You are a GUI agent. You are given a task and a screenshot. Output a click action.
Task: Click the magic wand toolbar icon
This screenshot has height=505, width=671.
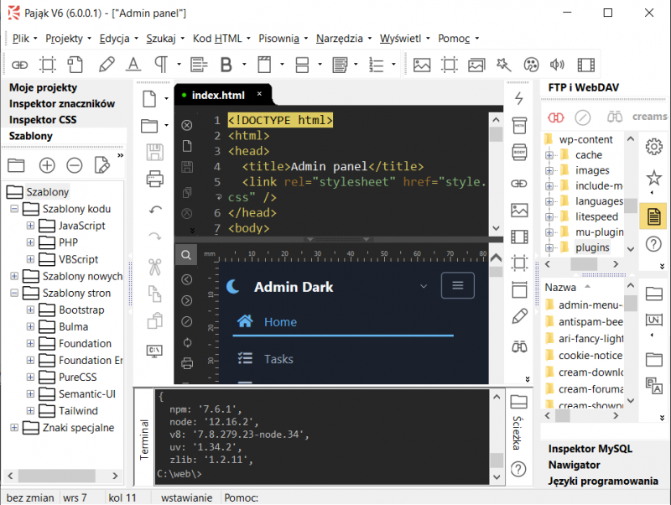504,65
